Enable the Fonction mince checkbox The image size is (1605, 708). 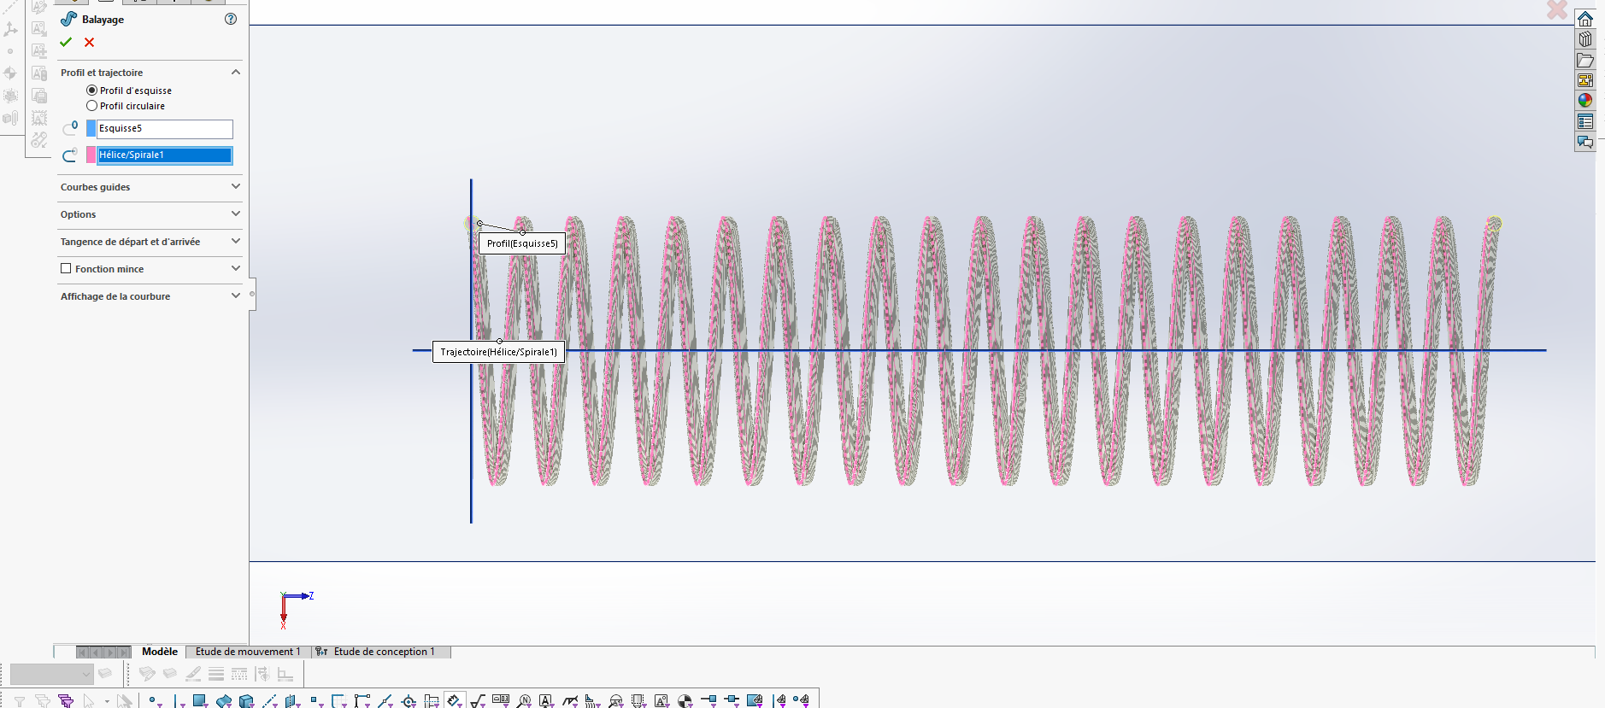66,268
